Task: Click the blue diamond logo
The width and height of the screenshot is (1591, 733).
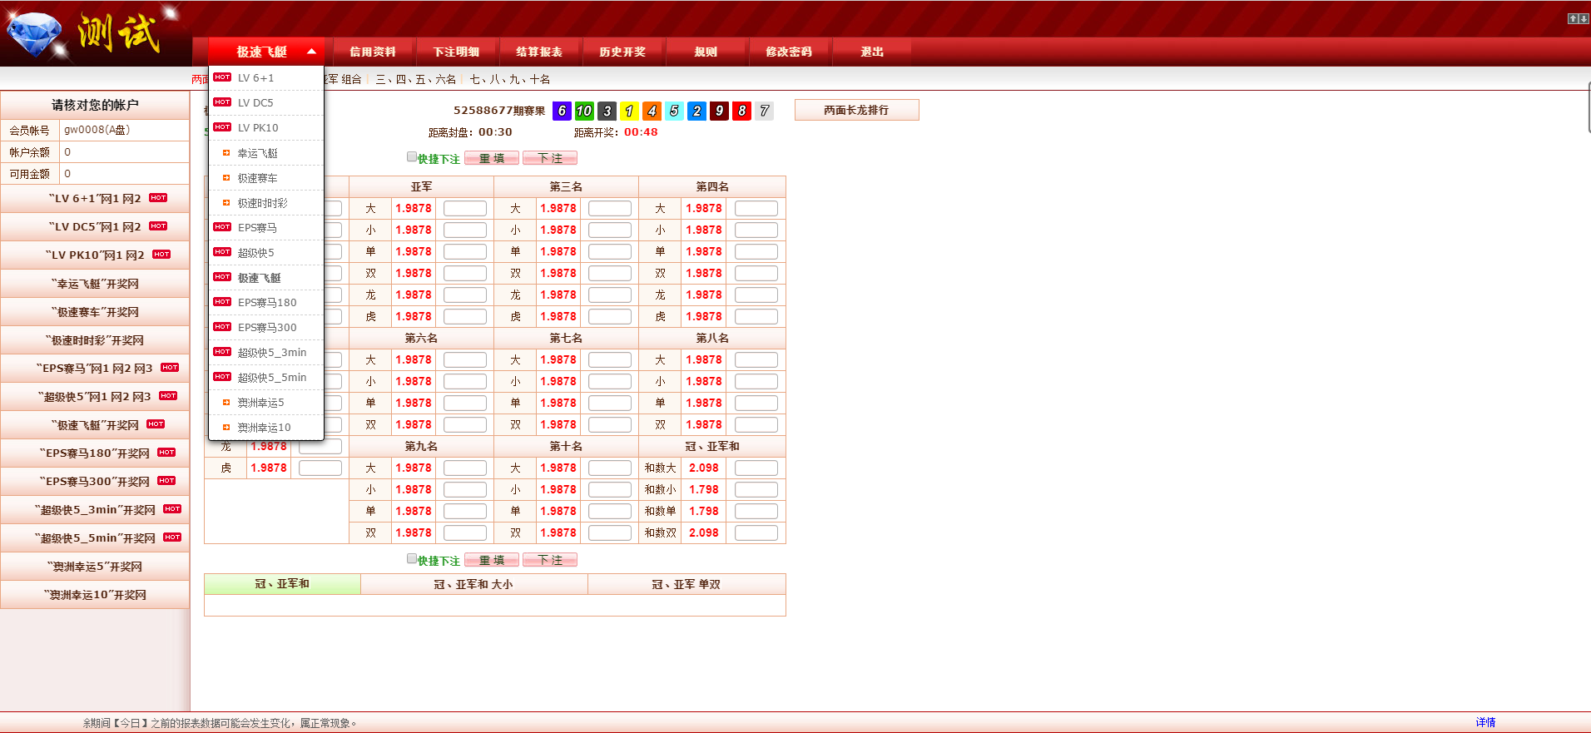Action: tap(35, 35)
